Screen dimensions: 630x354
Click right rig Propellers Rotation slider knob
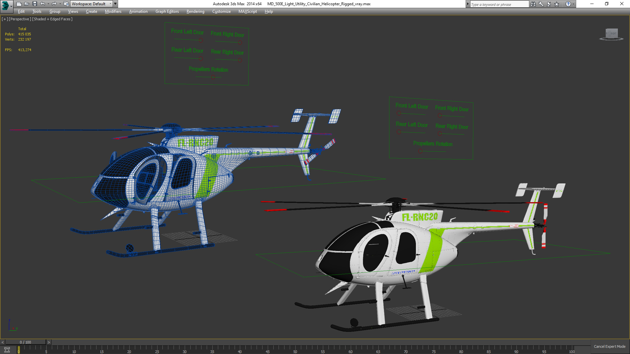pyautogui.click(x=421, y=151)
